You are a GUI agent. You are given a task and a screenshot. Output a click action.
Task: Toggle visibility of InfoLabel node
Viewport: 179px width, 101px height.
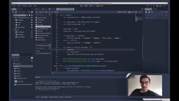[32, 35]
